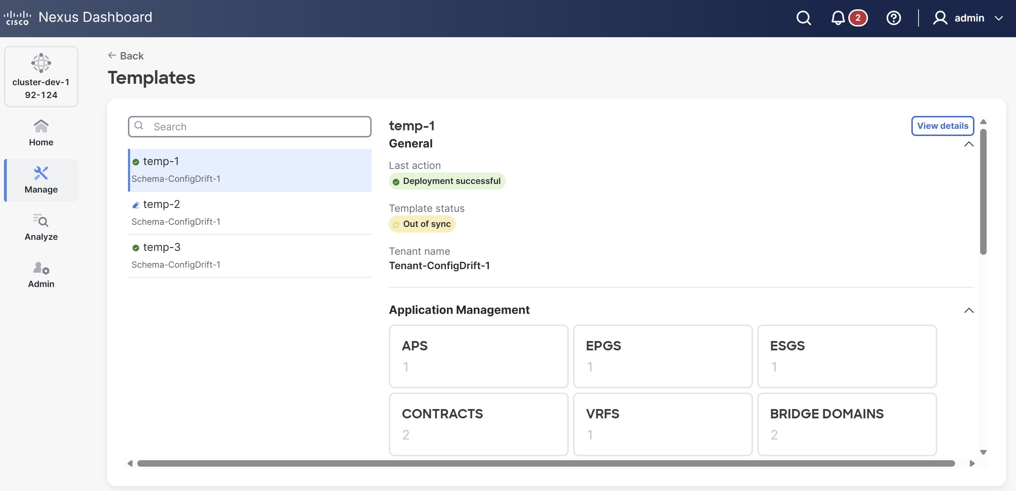This screenshot has width=1016, height=491.
Task: Click the Back link
Action: click(x=126, y=55)
